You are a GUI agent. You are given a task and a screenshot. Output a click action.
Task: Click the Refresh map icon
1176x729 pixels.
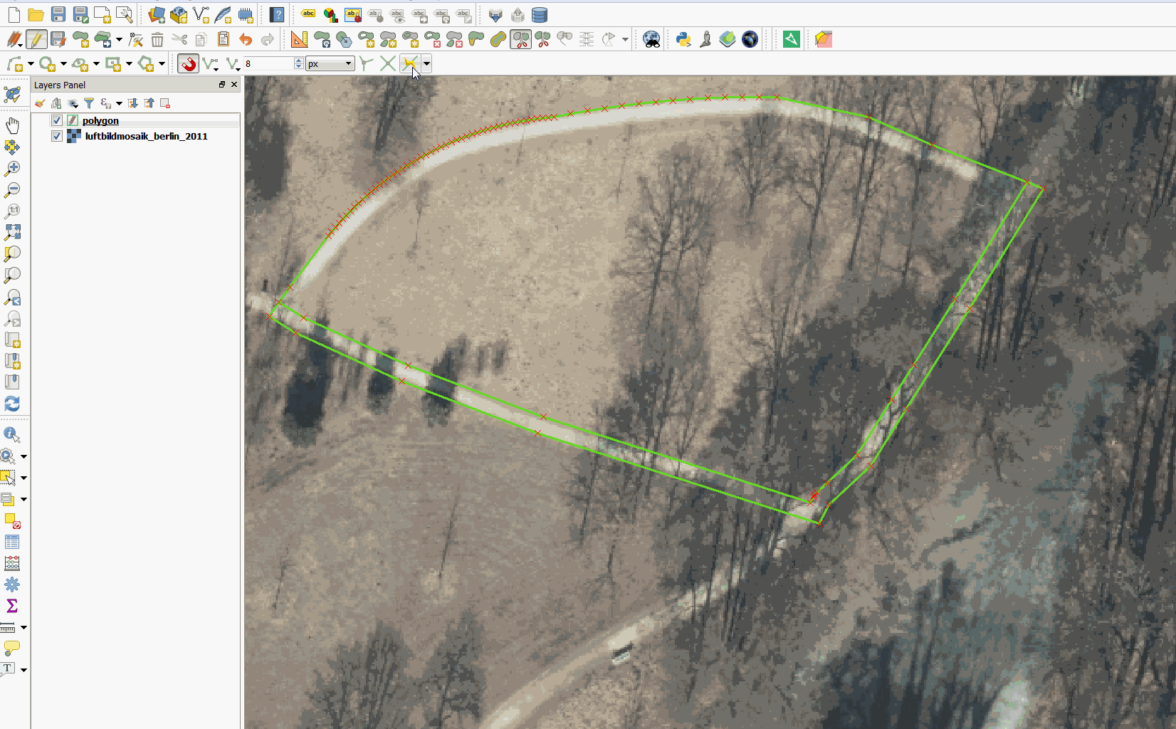pos(12,404)
